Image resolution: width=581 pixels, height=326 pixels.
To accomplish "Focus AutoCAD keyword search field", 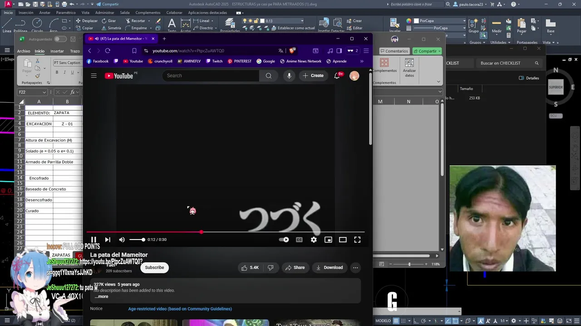I will (416, 4).
